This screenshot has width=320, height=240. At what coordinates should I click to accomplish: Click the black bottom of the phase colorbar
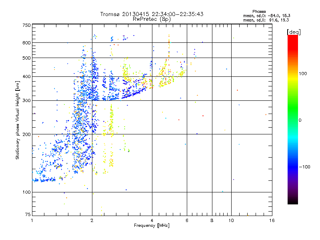293,201
